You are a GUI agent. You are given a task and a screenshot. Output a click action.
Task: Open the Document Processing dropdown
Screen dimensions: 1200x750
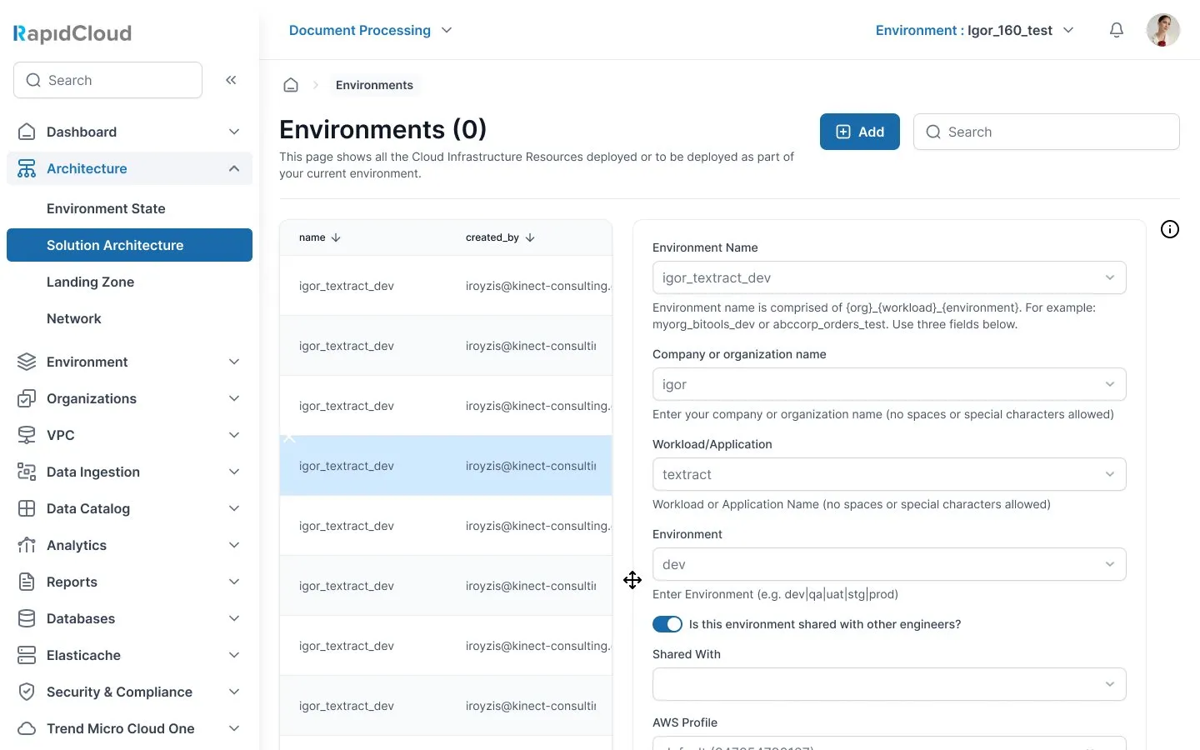point(371,30)
